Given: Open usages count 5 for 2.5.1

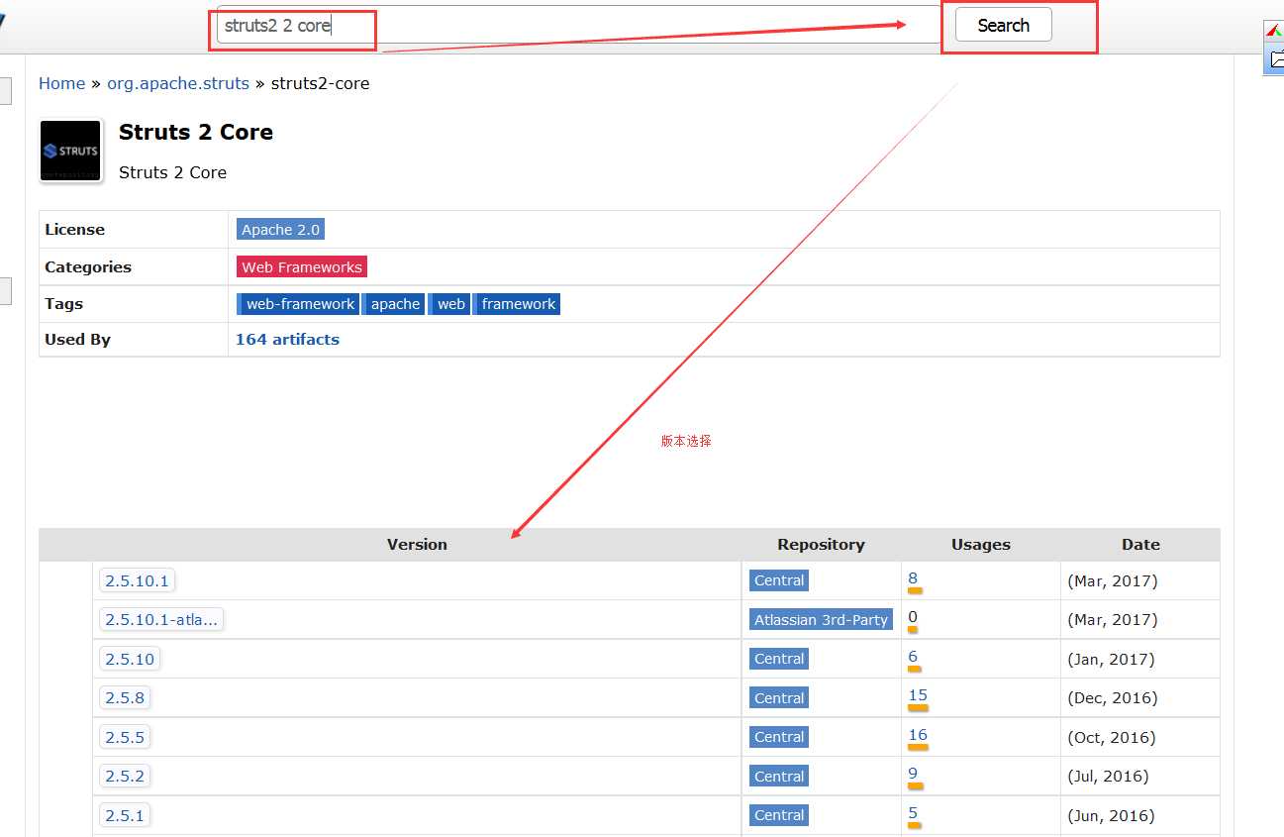Looking at the screenshot, I should [913, 813].
